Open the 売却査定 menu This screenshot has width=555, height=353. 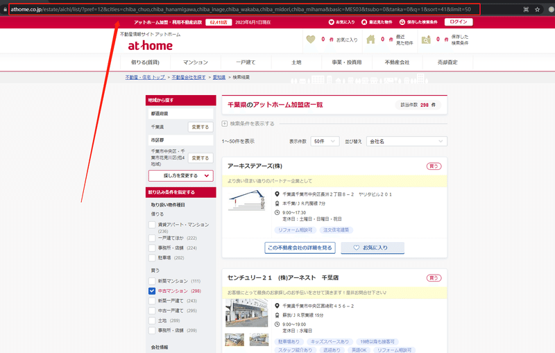tap(447, 62)
